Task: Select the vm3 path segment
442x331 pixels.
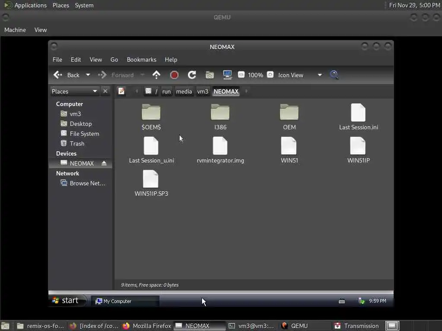Action: (x=203, y=91)
